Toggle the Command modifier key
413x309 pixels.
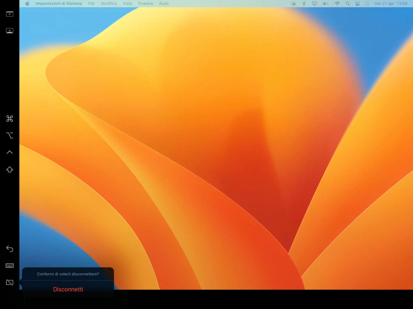tap(9, 118)
